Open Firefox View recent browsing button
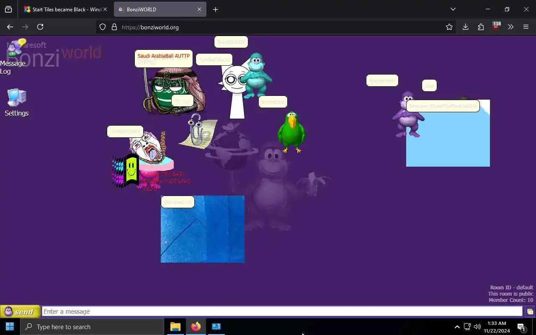The height and width of the screenshot is (335, 536). pyautogui.click(x=8, y=9)
